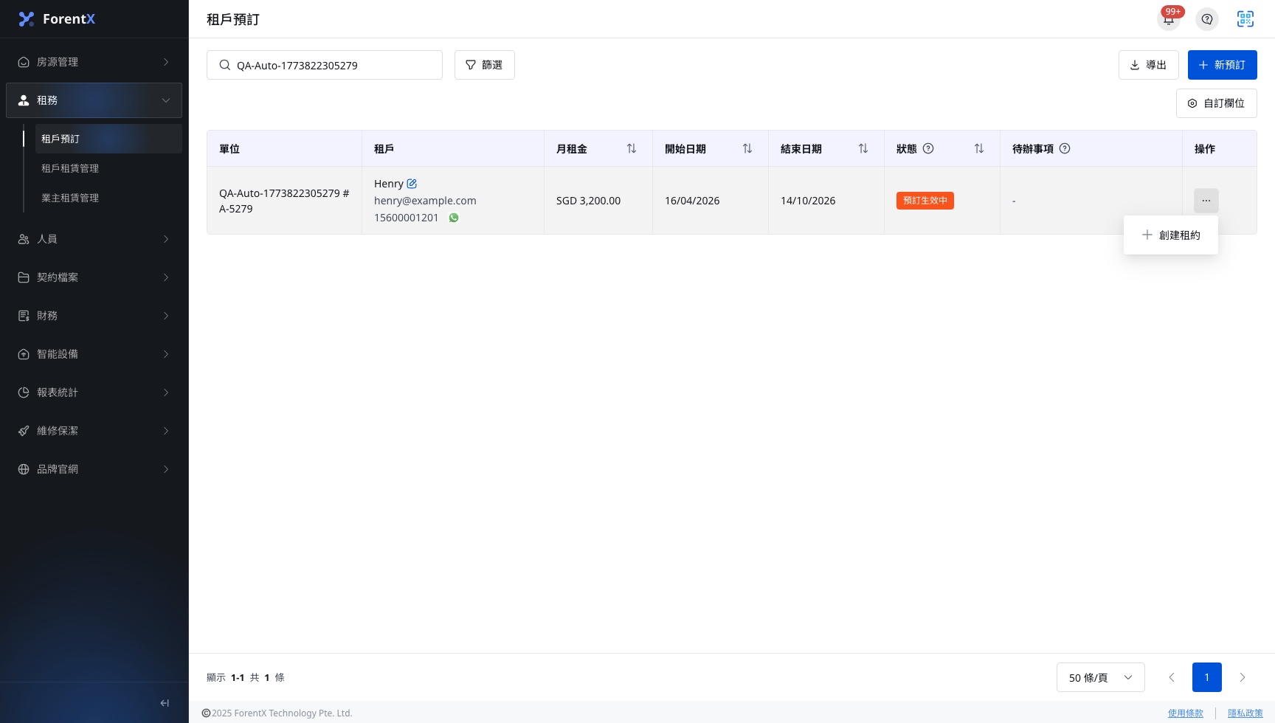Expand the 房源管理 menu
Screen dimensions: 1275x723
pyautogui.click(x=94, y=62)
